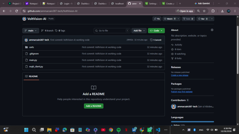This screenshot has width=239, height=134.
Task: Click the certs folder icon
Action: [x=26, y=47]
